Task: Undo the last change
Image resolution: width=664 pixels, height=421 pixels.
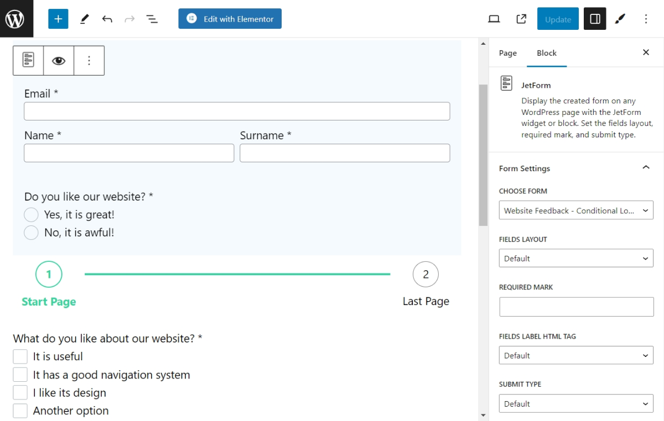Action: pyautogui.click(x=107, y=18)
